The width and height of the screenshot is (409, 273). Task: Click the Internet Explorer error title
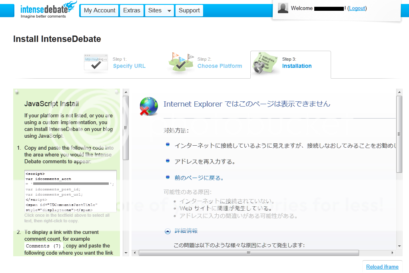tap(247, 104)
